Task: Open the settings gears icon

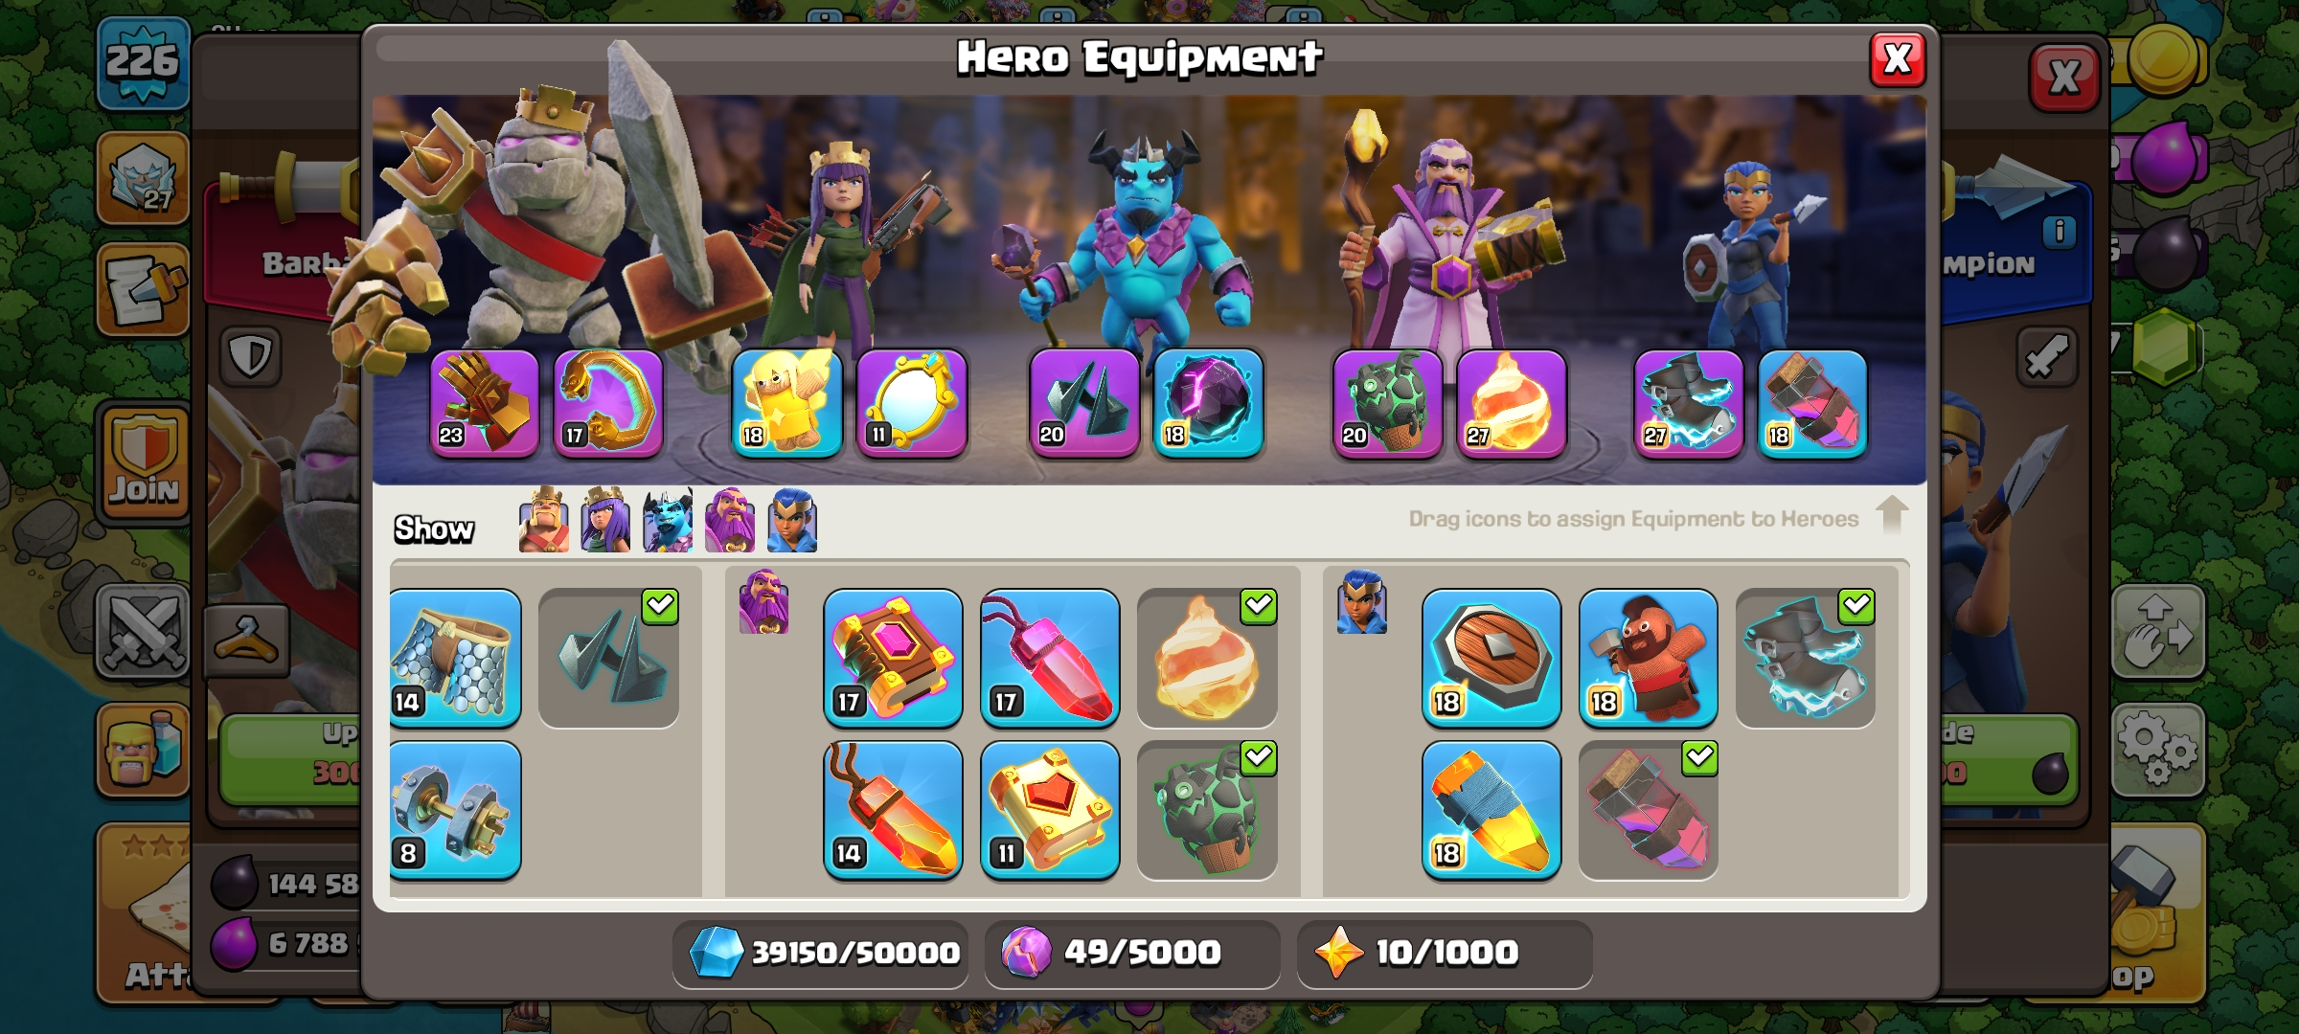Action: (x=2158, y=750)
